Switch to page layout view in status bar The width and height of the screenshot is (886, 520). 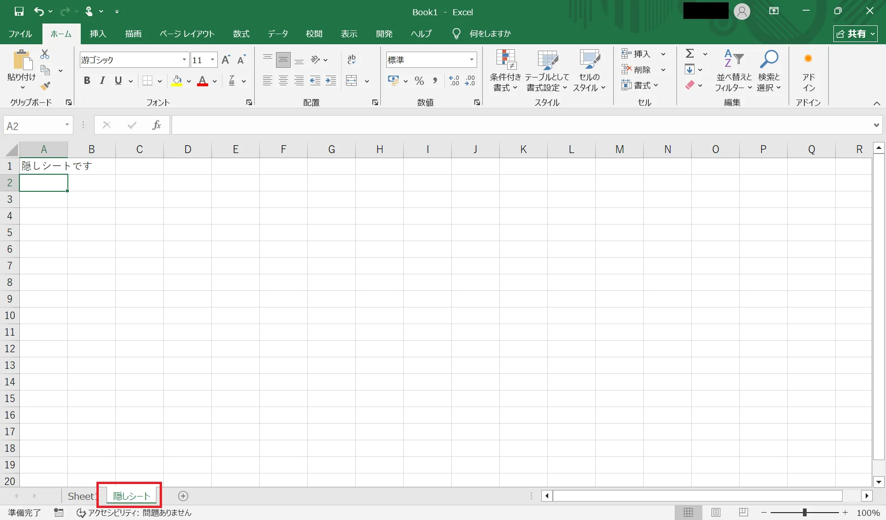point(716,512)
